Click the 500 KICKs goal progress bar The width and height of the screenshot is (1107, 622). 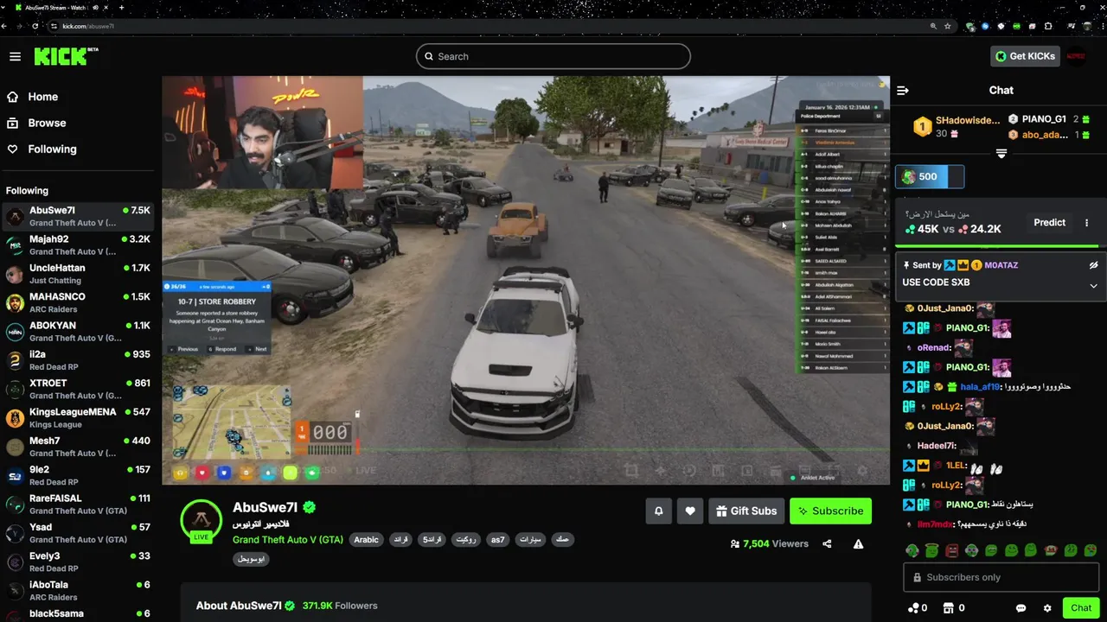point(930,176)
